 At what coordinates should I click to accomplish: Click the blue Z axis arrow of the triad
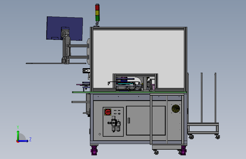tap(24, 141)
